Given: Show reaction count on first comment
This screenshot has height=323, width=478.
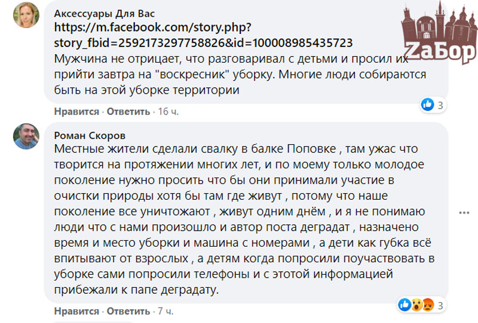Looking at the screenshot, I should tap(440, 105).
